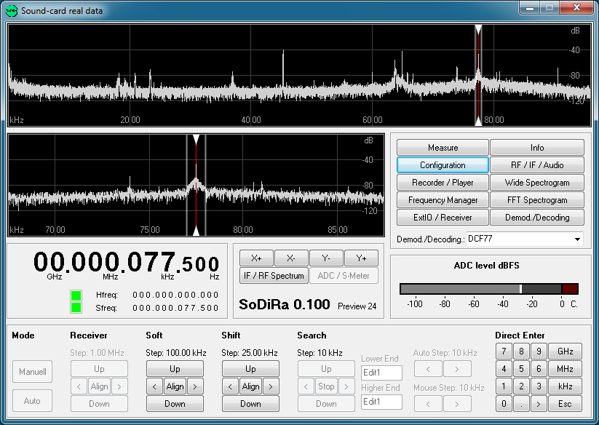Open the Recorder / Player panel
The height and width of the screenshot is (425, 599).
point(443,183)
